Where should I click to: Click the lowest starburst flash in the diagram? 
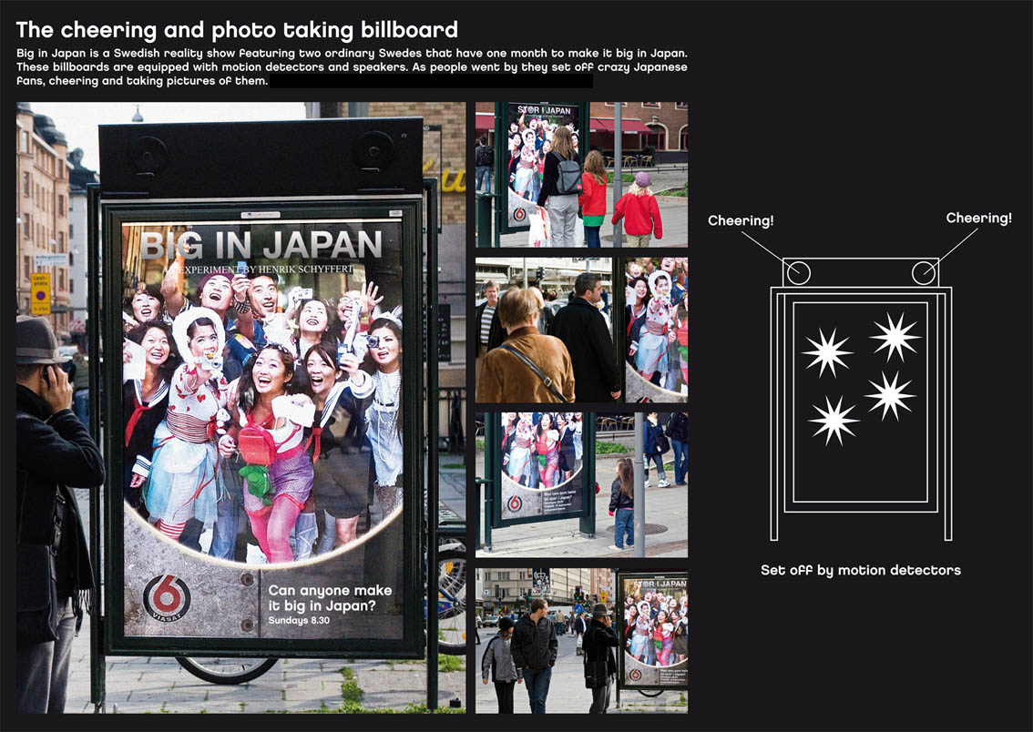834,420
